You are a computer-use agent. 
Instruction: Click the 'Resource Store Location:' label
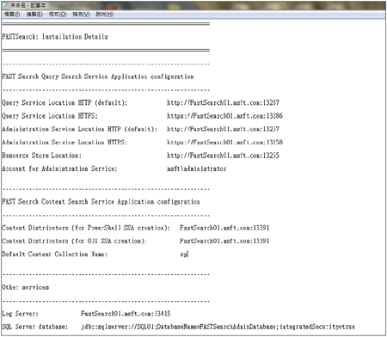pos(42,156)
